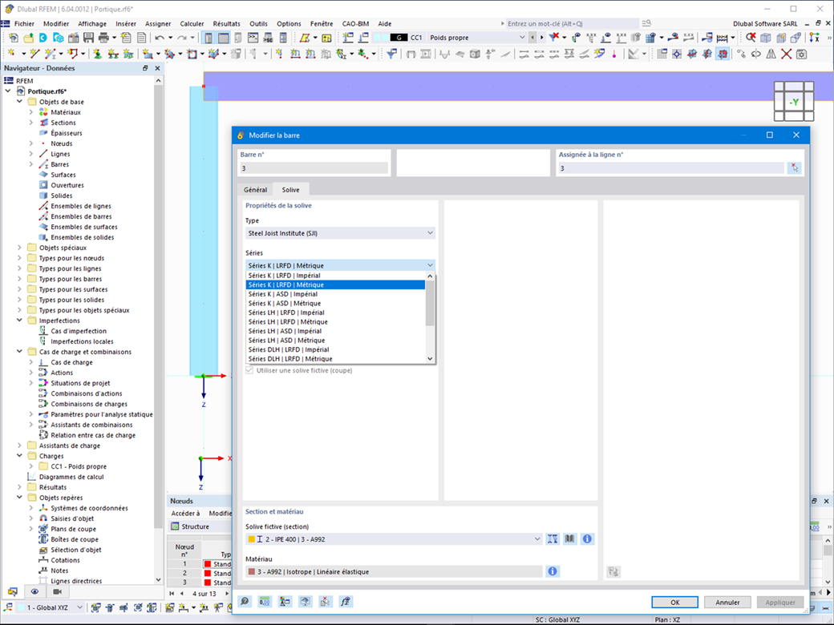This screenshot has width=834, height=625.
Task: Switch to Solive tab in dialog
Action: coord(290,190)
